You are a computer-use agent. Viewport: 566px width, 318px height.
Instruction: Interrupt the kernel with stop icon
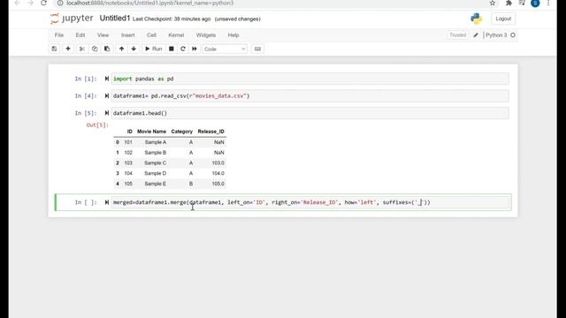coord(172,49)
